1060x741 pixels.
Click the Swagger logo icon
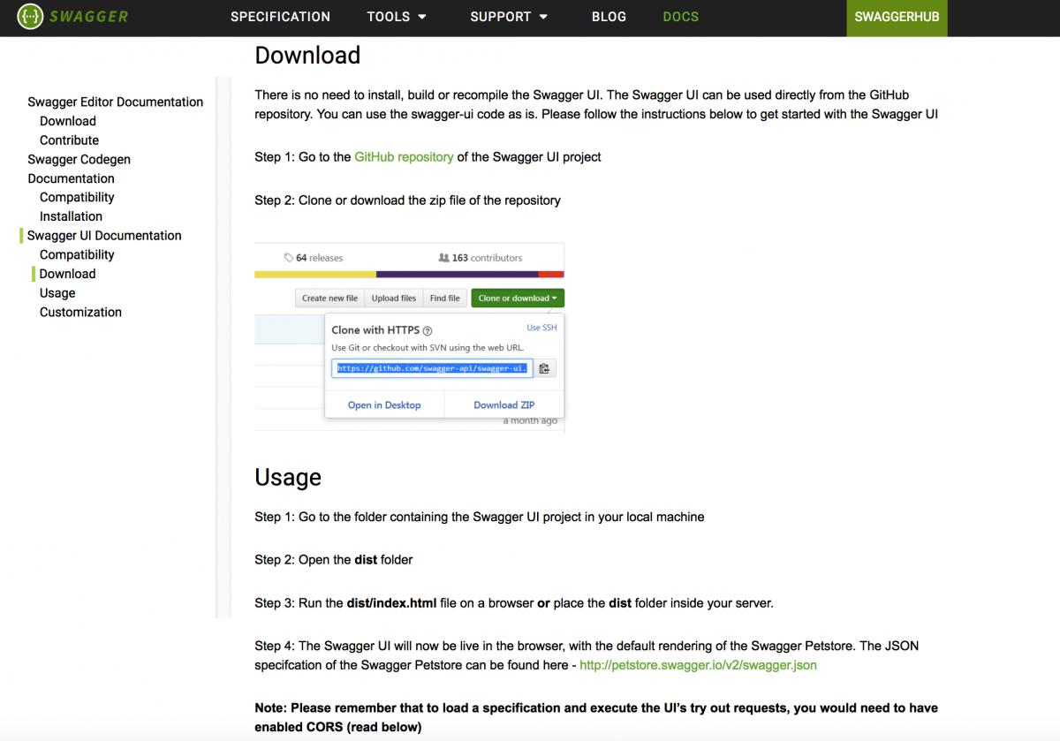30,17
